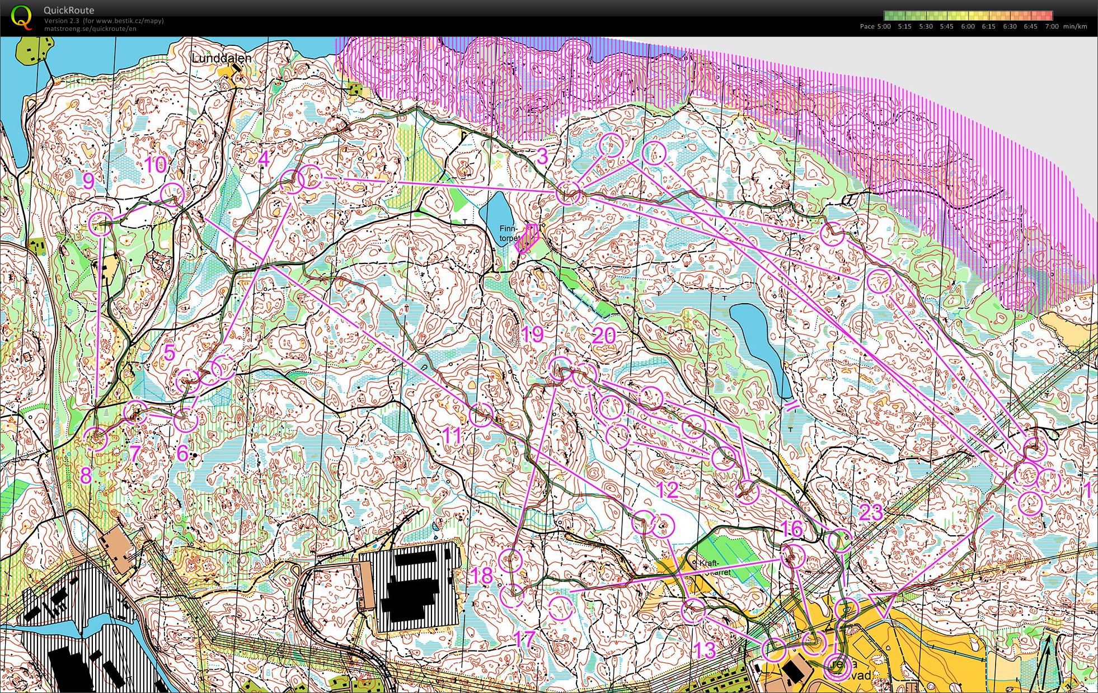
Task: Click control number 19 on the map
Action: (x=532, y=334)
